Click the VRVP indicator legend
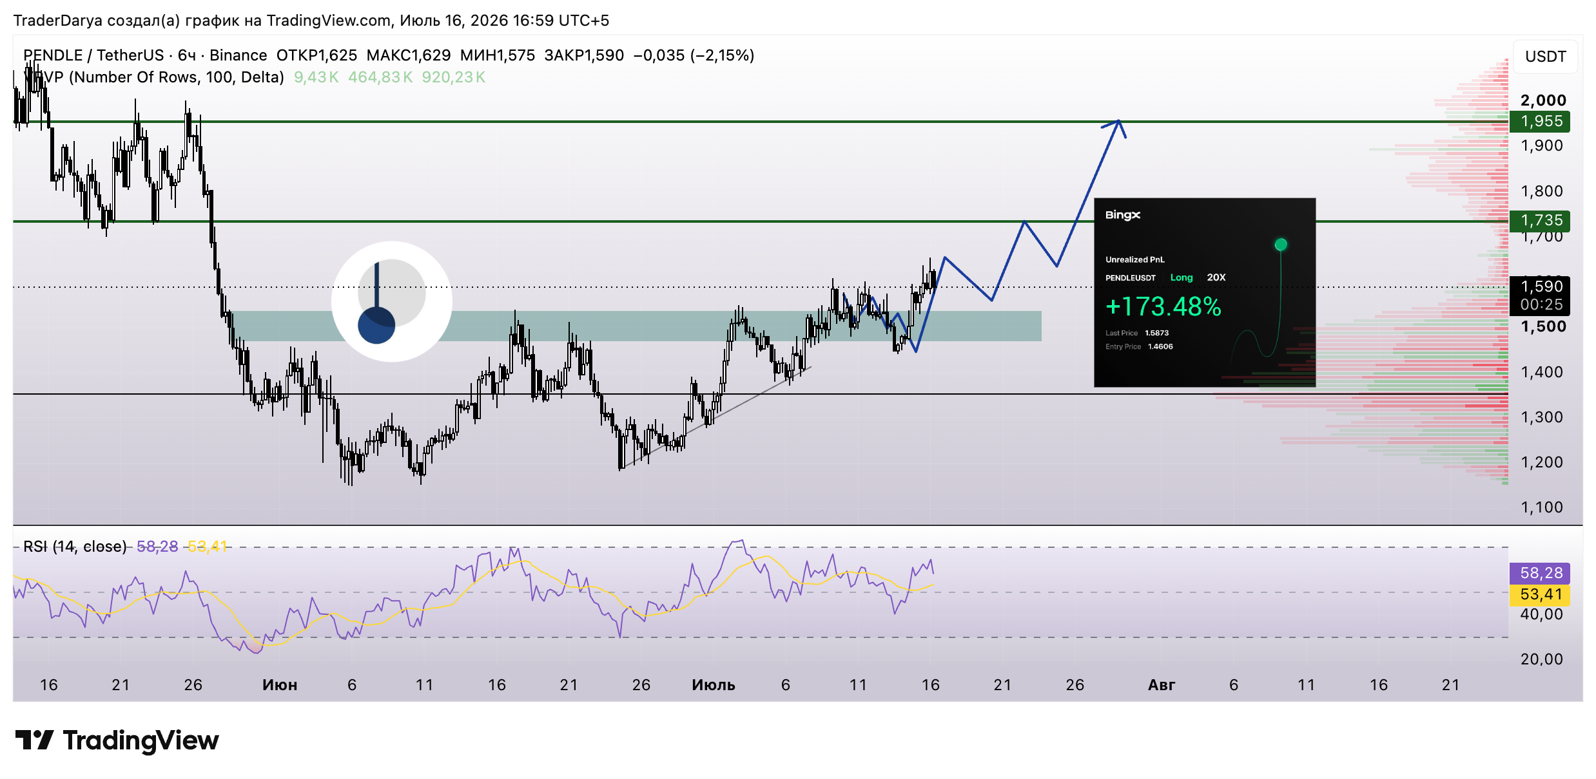The width and height of the screenshot is (1596, 779). click(154, 77)
